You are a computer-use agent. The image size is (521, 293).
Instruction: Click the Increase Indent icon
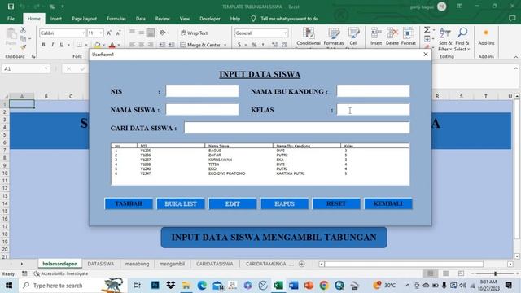pos(171,45)
